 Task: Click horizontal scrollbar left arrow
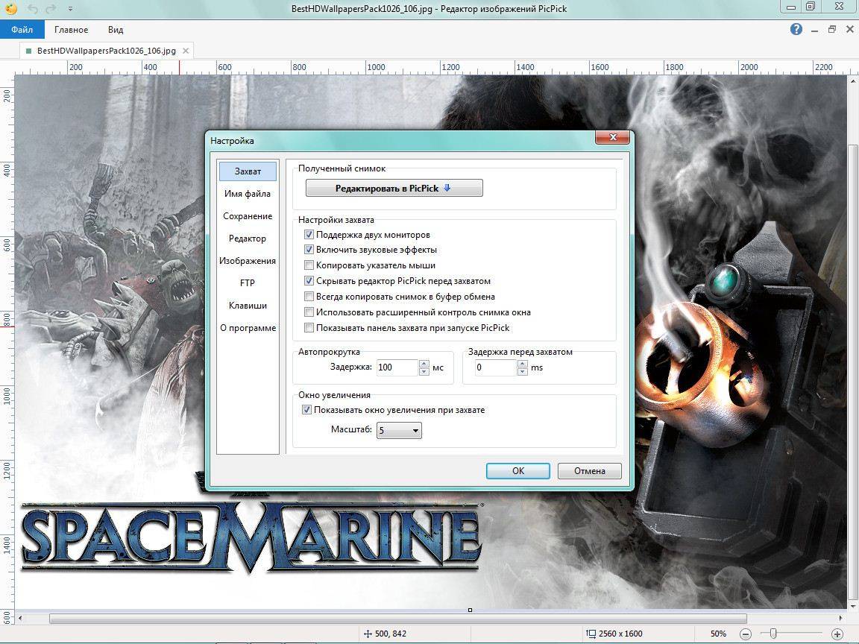tap(20, 618)
